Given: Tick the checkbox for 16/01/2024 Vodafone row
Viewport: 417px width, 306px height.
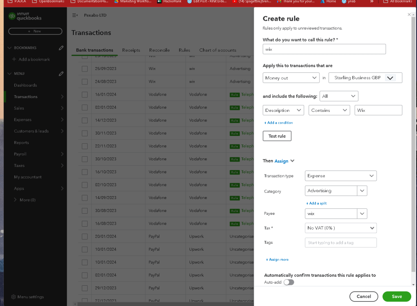Looking at the screenshot, I should point(85,94).
